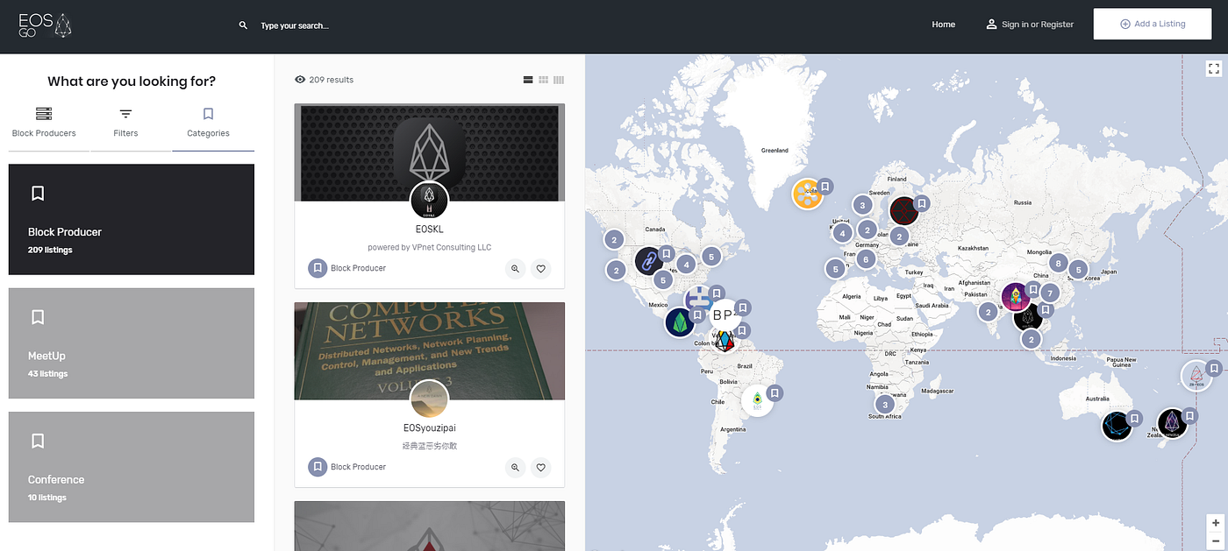The width and height of the screenshot is (1228, 551).
Task: Click the EOS GO logo
Action: point(45,25)
